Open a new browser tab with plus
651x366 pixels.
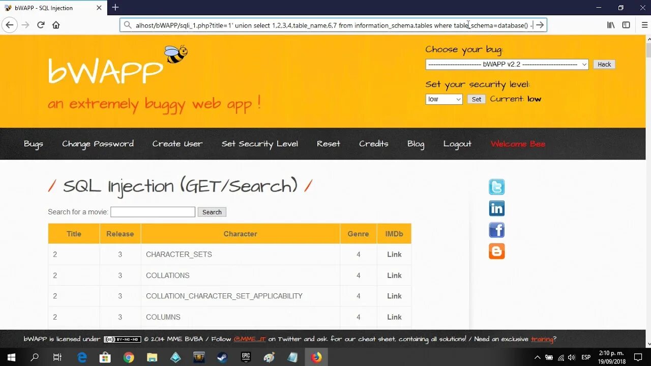click(115, 7)
